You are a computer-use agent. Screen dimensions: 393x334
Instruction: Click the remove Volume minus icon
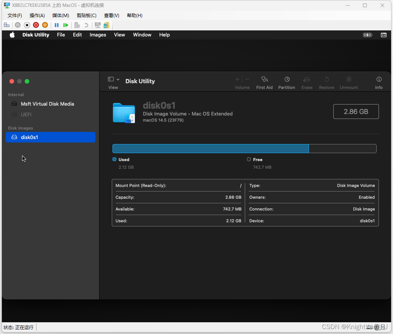(x=247, y=79)
